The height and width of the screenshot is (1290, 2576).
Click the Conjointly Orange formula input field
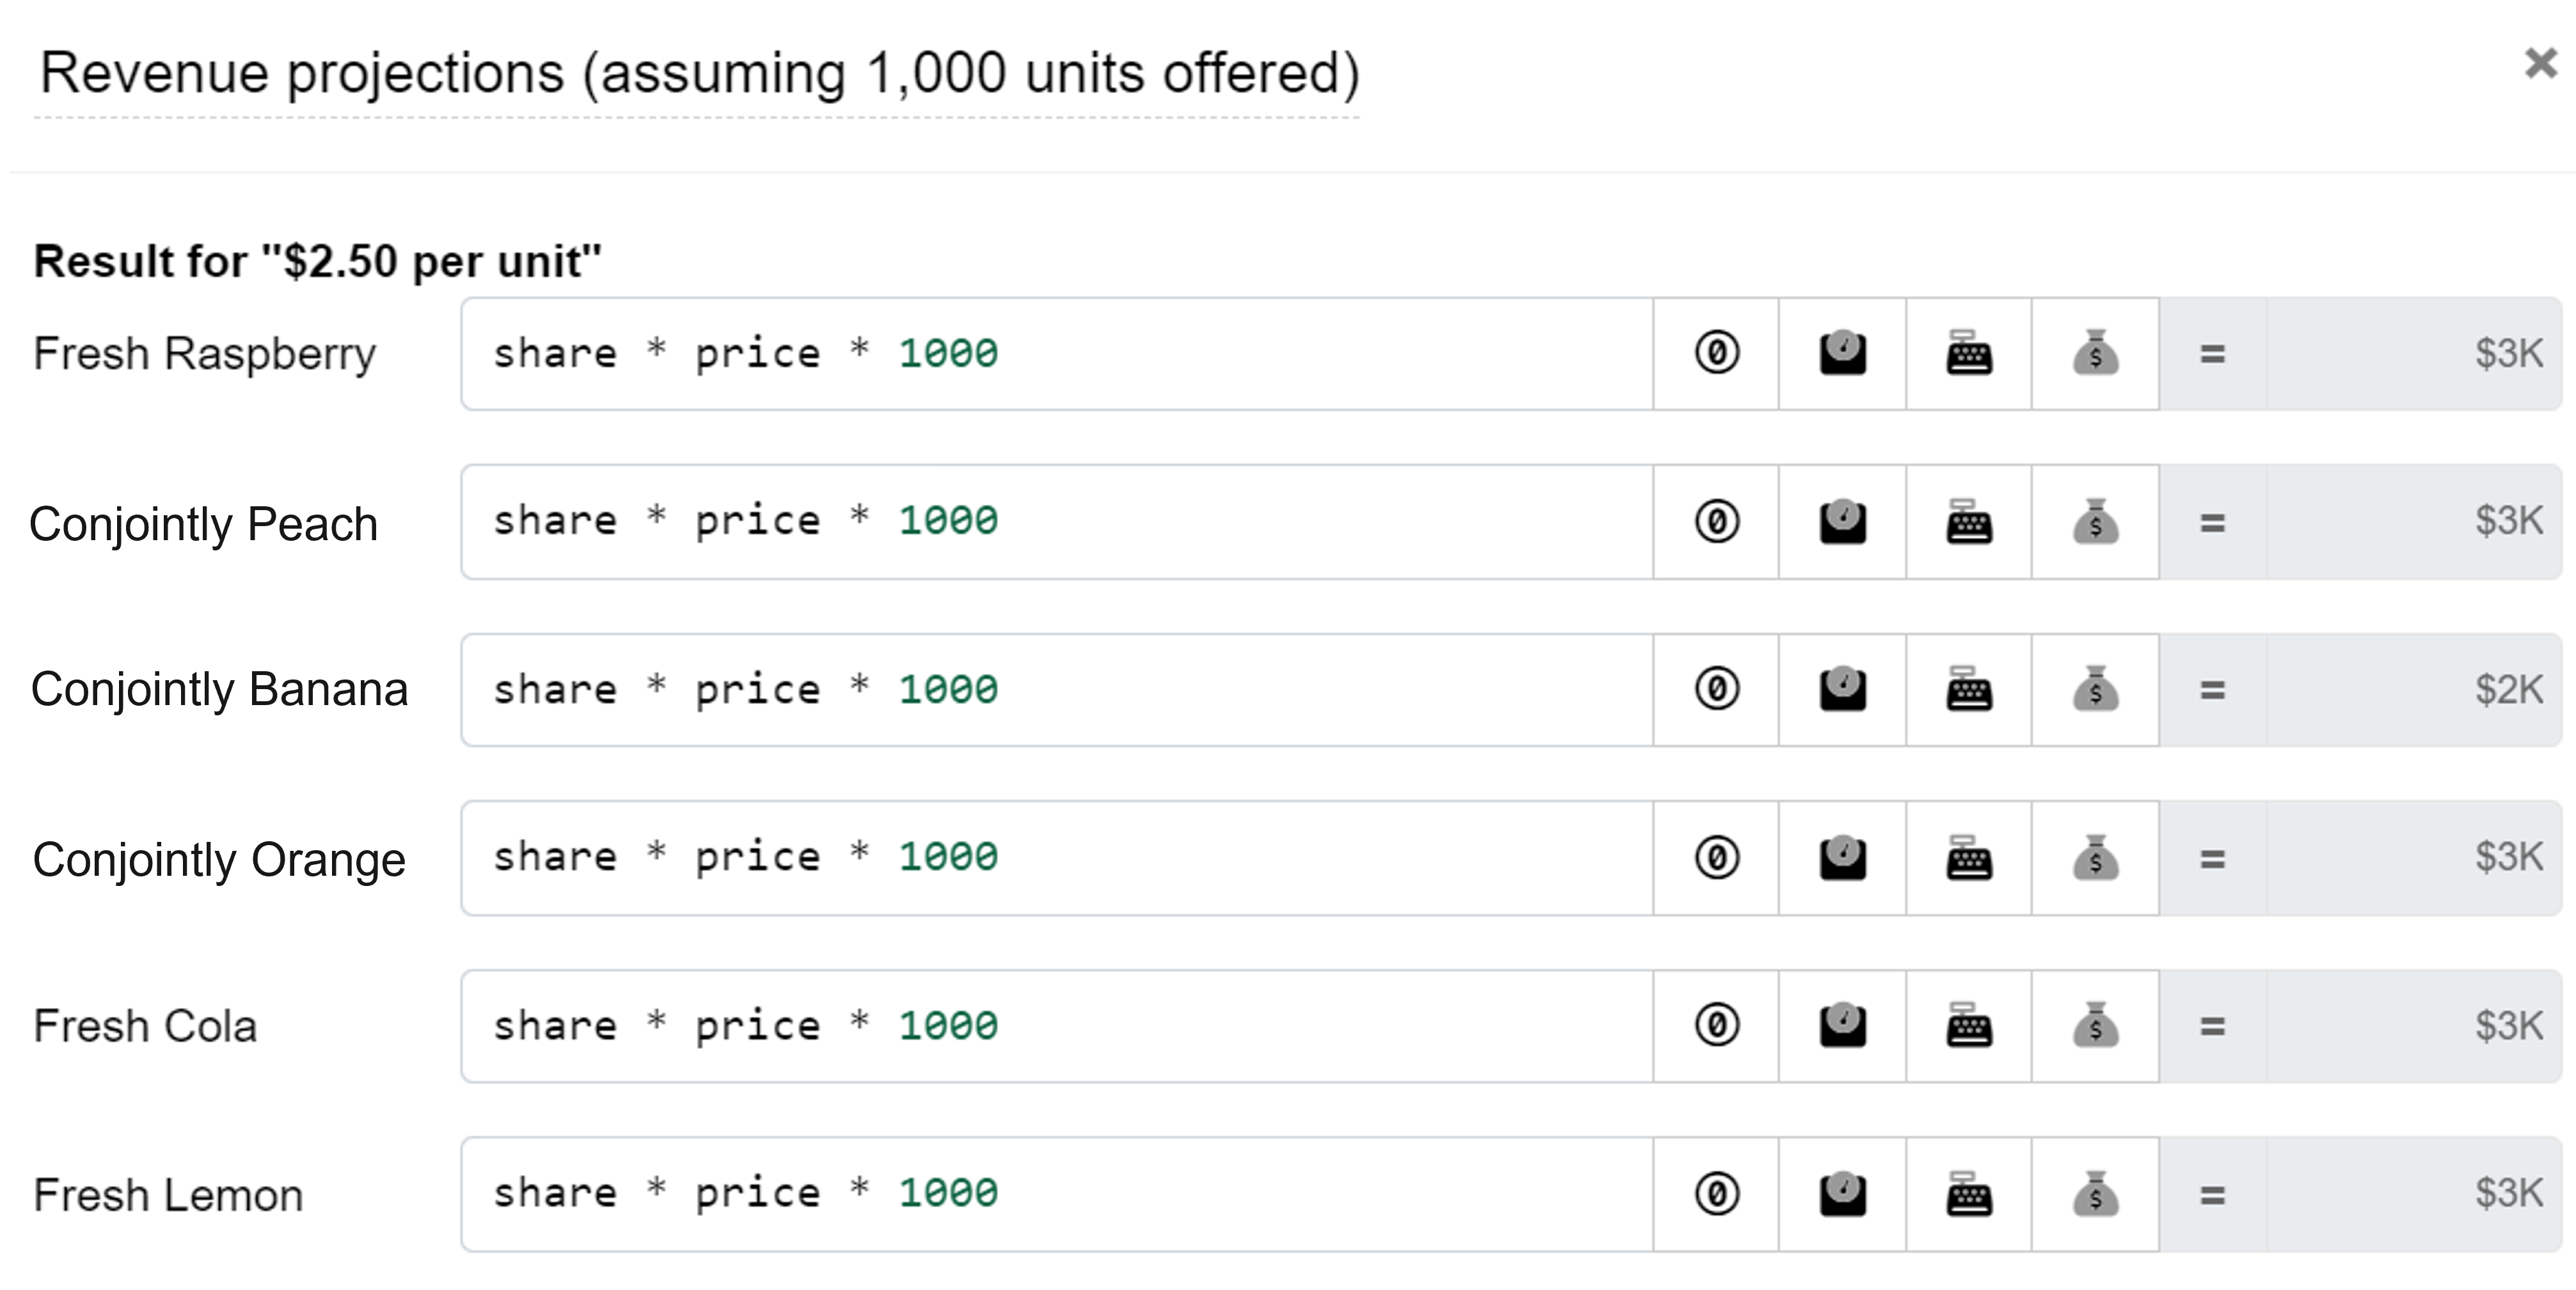(1057, 857)
